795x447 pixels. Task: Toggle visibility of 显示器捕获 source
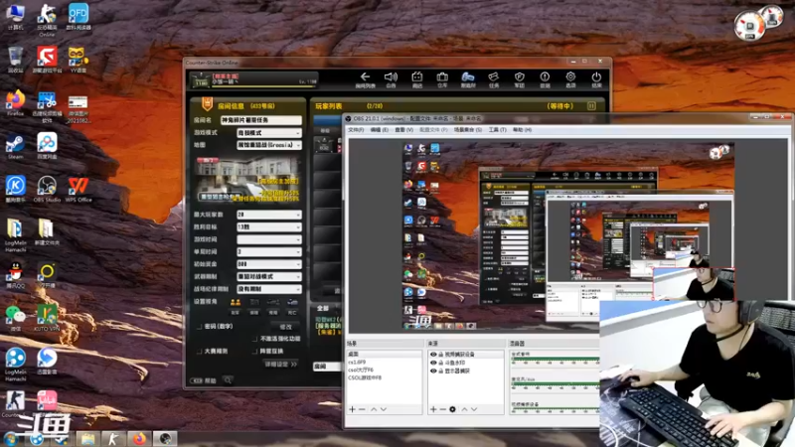(x=433, y=371)
